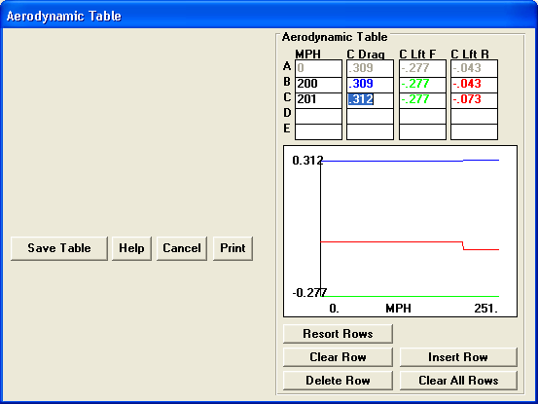Insert a new row
The height and width of the screenshot is (404, 538).
click(x=458, y=357)
